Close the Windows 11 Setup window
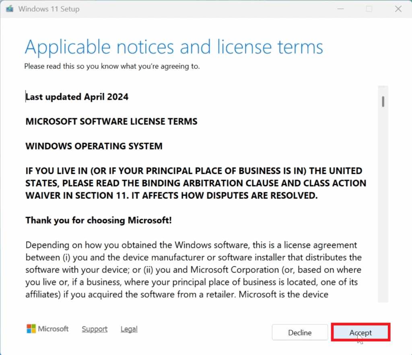This screenshot has width=412, height=355. (x=398, y=9)
